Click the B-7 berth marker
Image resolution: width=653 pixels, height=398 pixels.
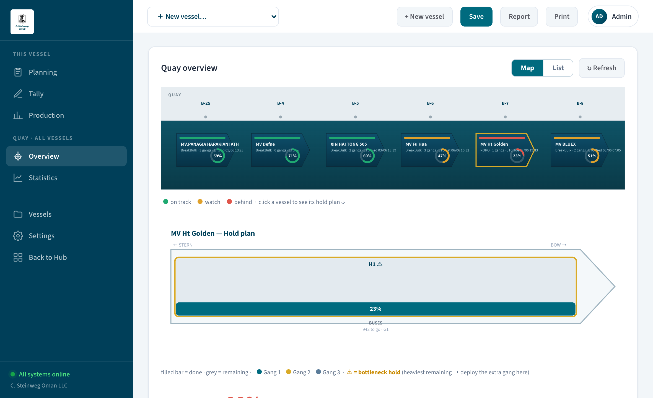coord(505,117)
